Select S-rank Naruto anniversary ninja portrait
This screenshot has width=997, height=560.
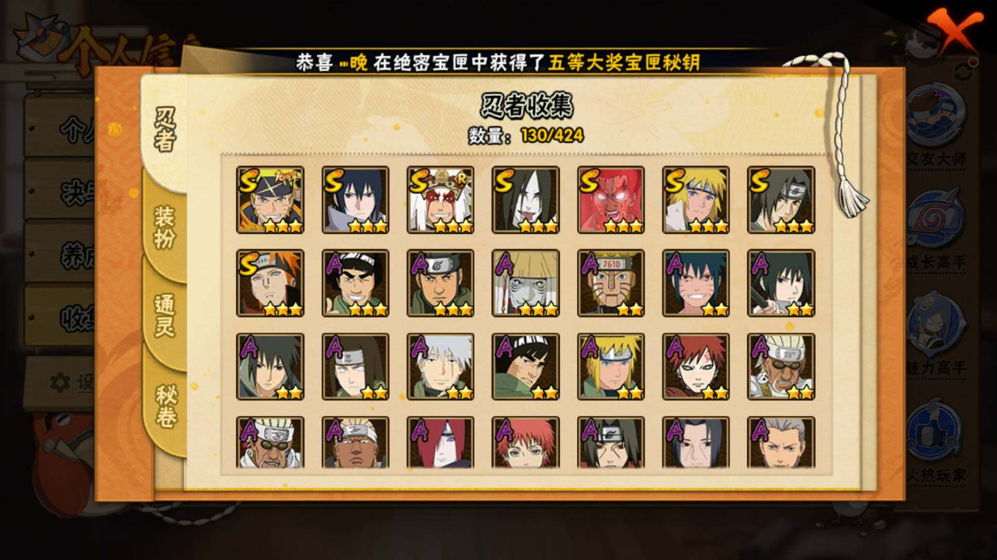point(270,200)
